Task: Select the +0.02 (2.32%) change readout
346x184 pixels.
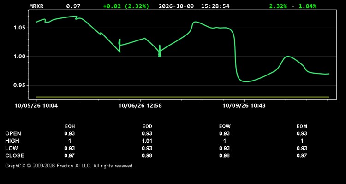Action: [x=126, y=6]
